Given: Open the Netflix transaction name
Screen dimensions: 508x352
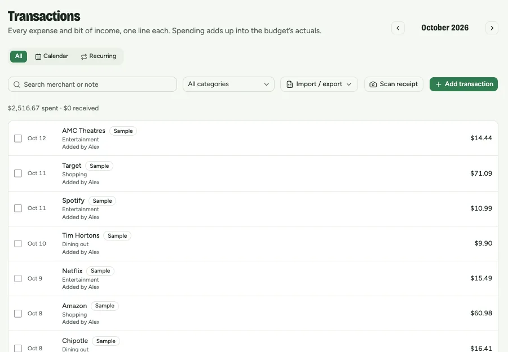Looking at the screenshot, I should pyautogui.click(x=72, y=271).
